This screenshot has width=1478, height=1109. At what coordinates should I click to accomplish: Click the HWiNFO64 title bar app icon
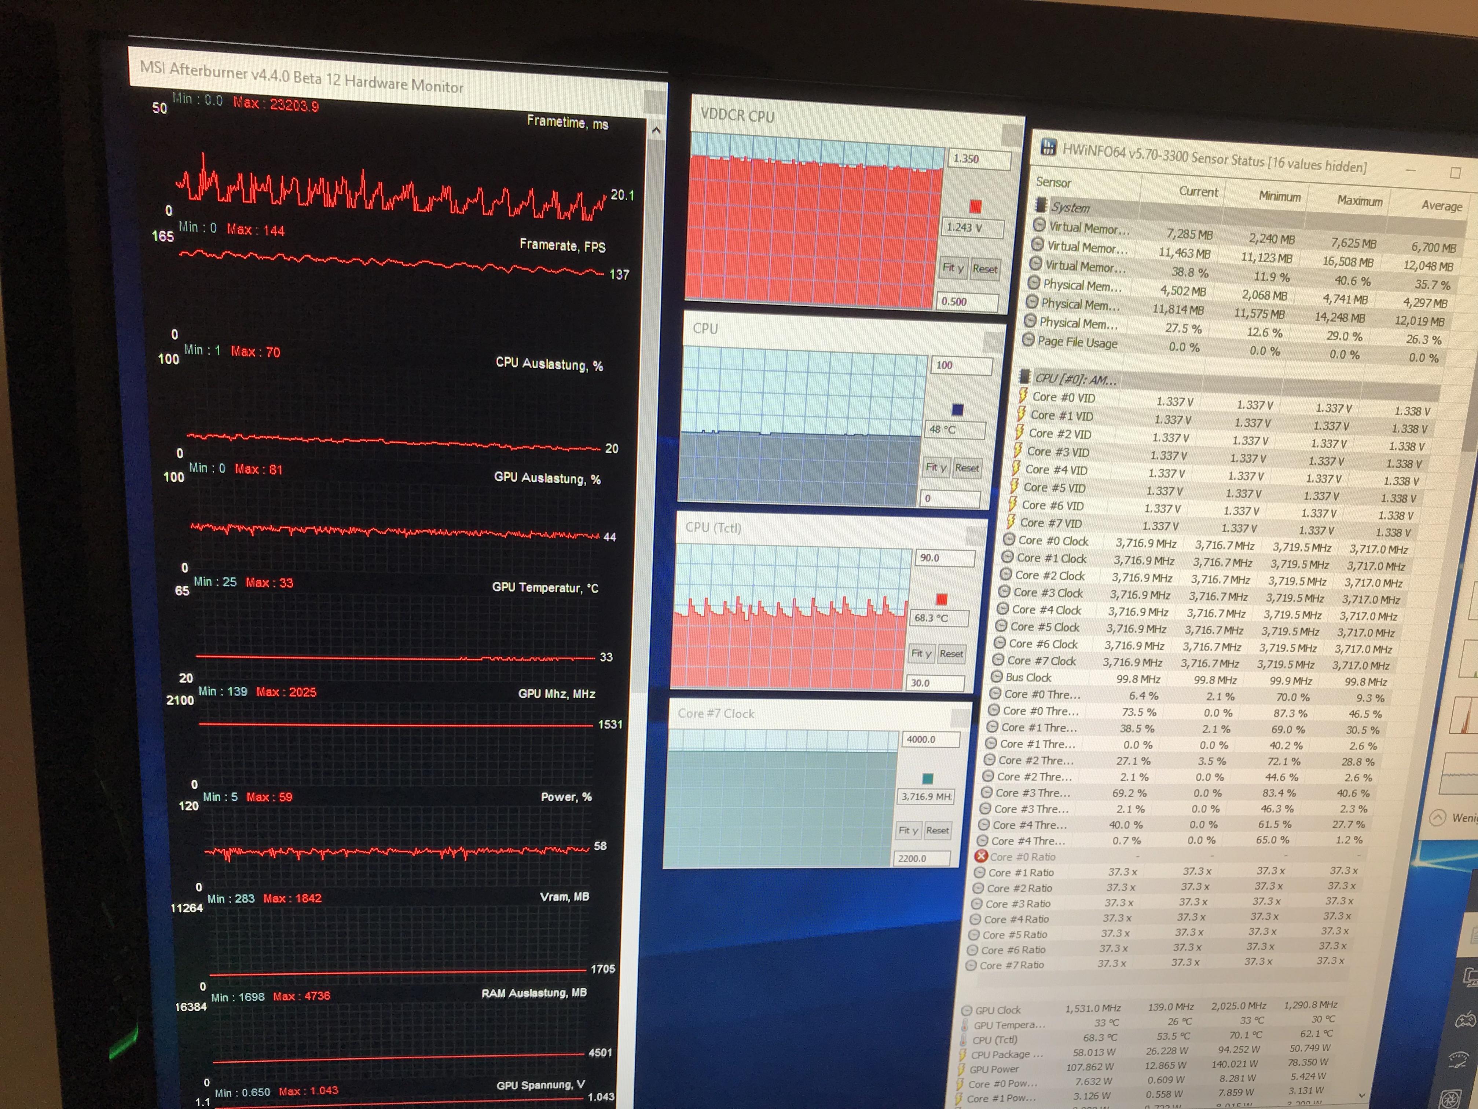coord(1048,146)
